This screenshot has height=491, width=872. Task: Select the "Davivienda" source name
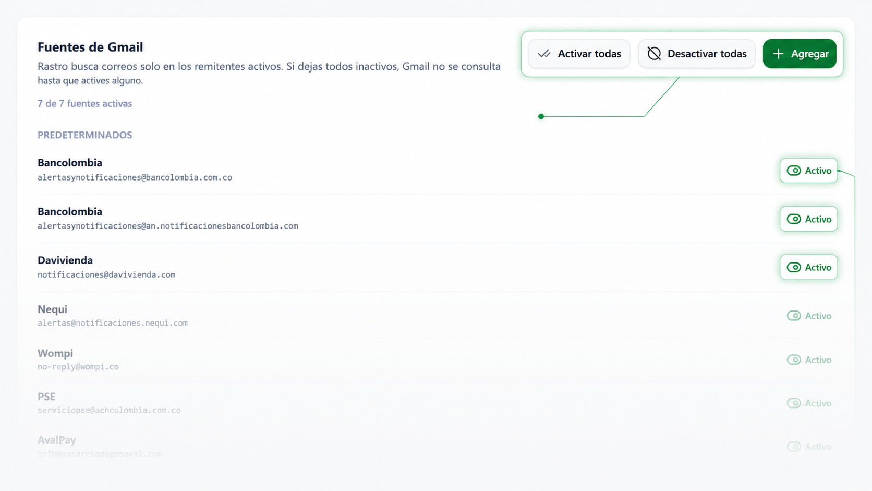(x=65, y=260)
